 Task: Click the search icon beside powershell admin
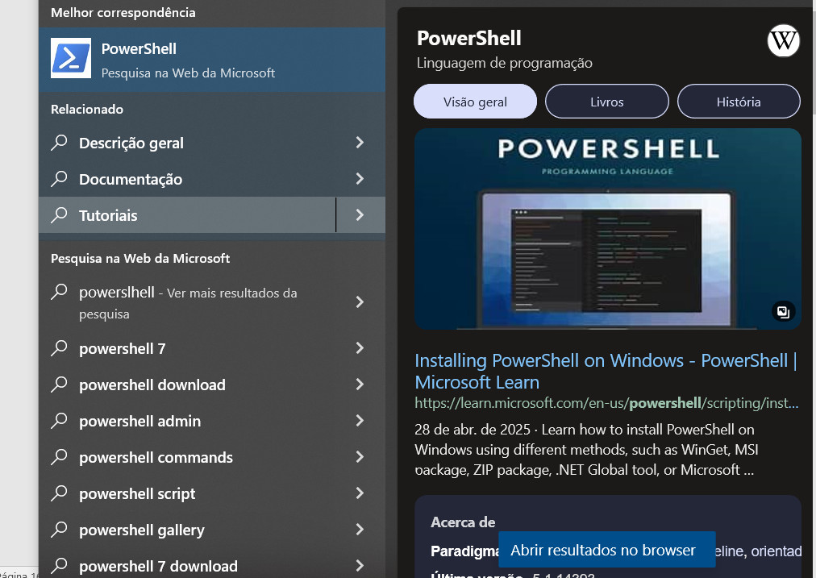pos(60,420)
